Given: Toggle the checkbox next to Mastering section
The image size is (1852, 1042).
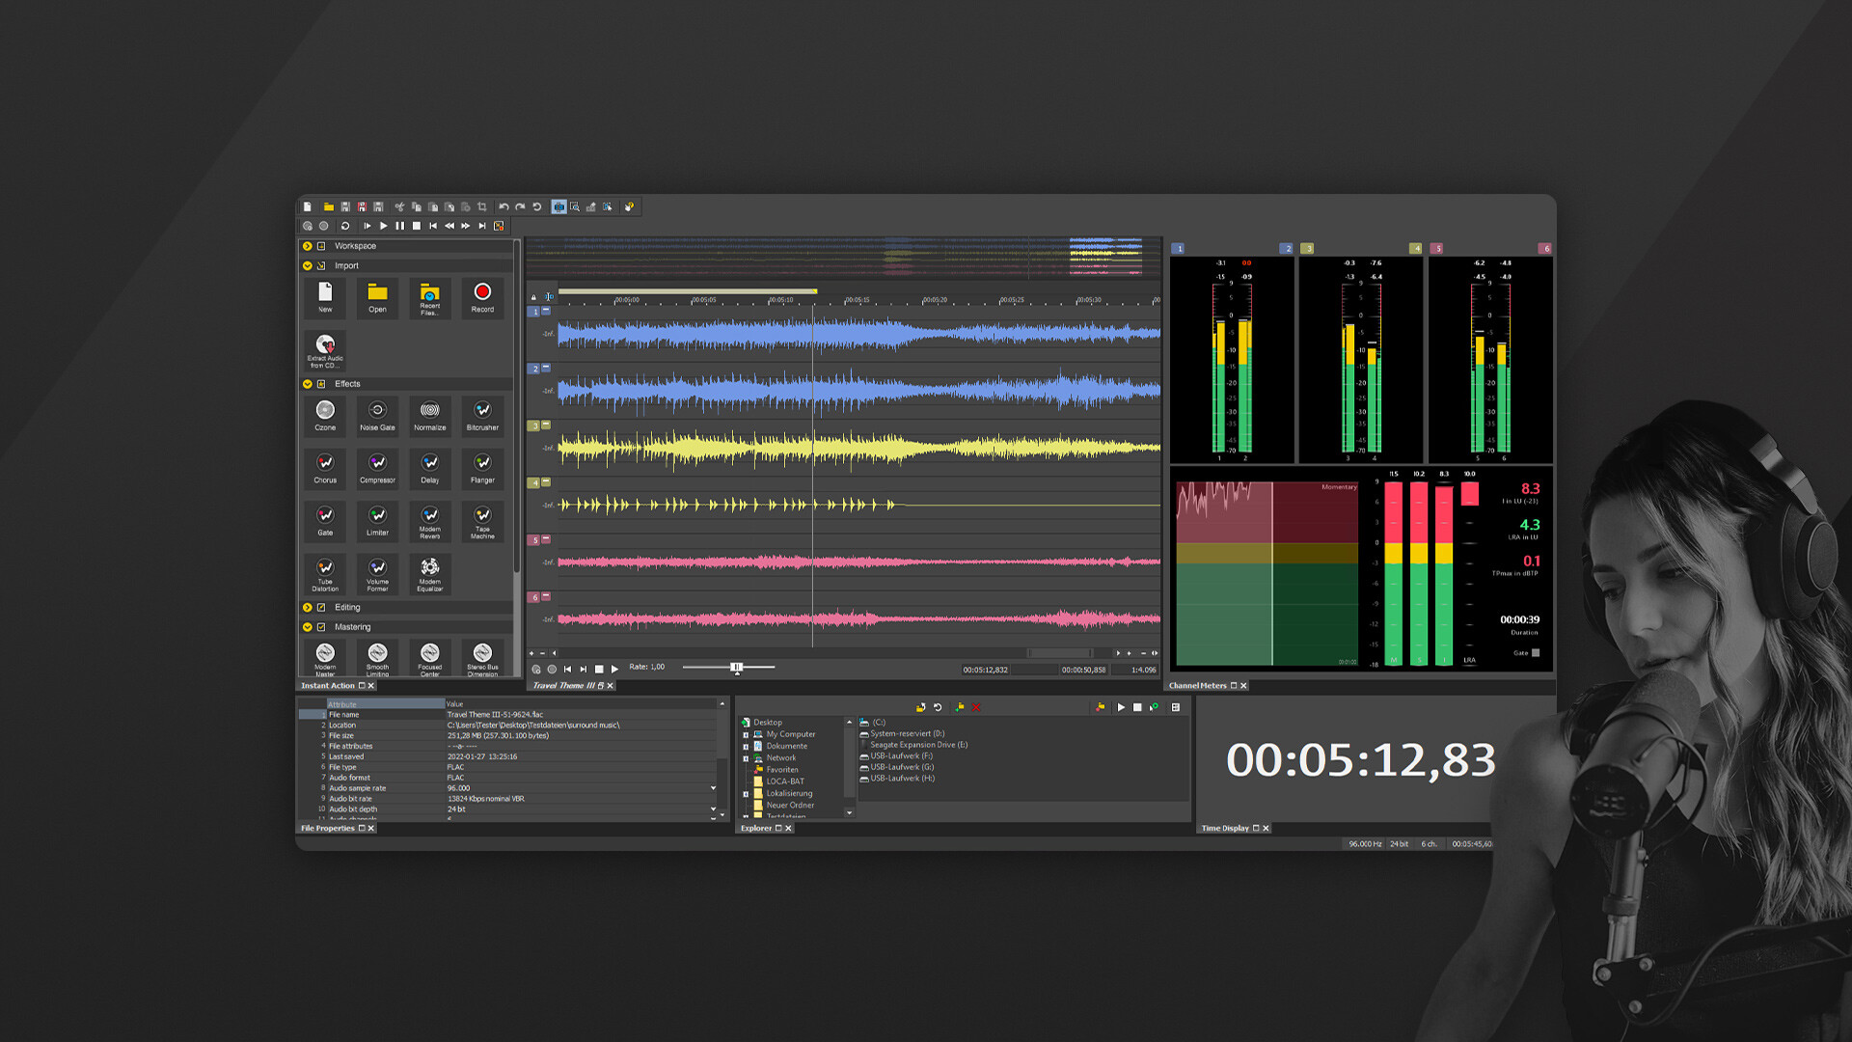Looking at the screenshot, I should 320,626.
